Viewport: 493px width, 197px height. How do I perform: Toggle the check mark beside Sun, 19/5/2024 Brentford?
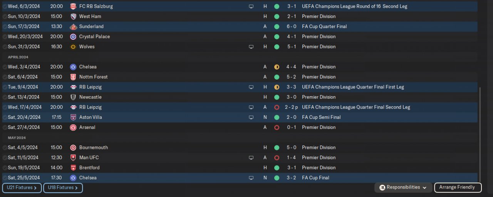(5, 168)
